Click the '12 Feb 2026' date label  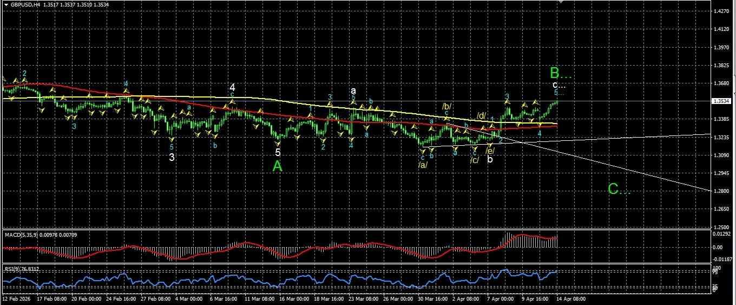click(16, 298)
